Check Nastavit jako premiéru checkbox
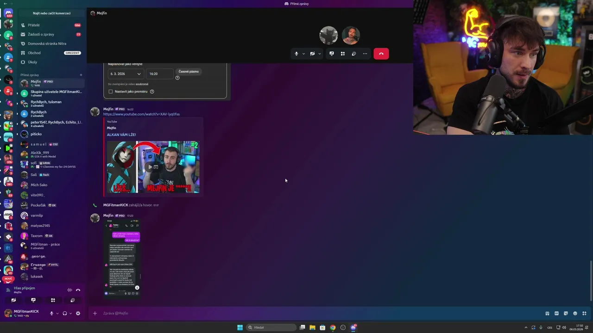Image resolution: width=593 pixels, height=333 pixels. click(x=110, y=92)
